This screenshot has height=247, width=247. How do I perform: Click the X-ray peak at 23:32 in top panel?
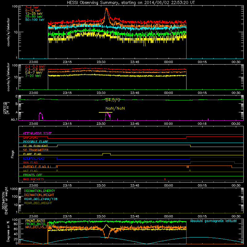click(x=107, y=8)
